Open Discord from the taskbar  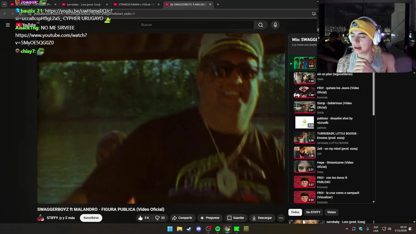point(199,229)
